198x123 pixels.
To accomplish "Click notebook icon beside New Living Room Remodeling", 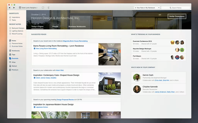I will (34, 48).
